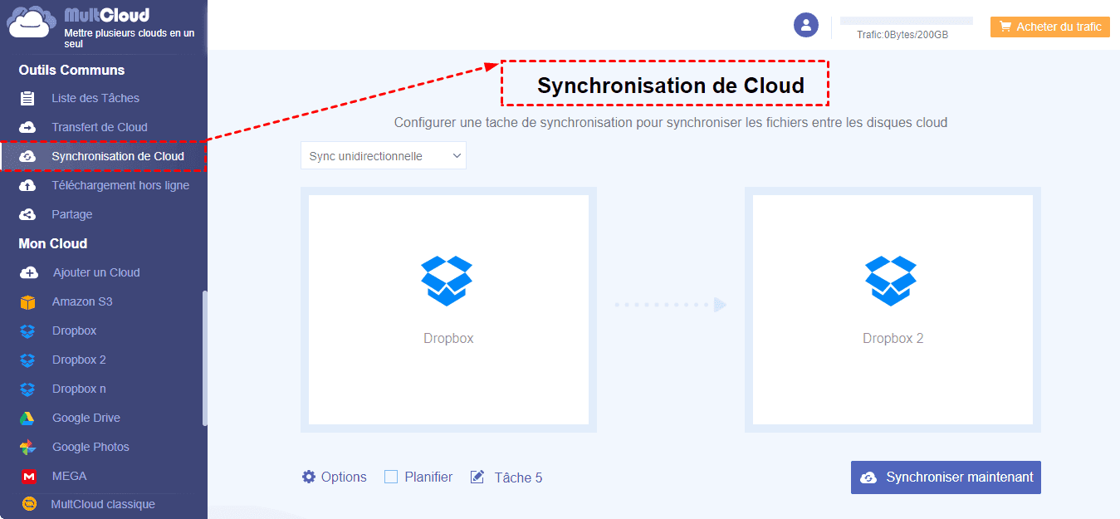The width and height of the screenshot is (1120, 519).
Task: Click the sidebar vertical scrollbar
Action: point(204,359)
